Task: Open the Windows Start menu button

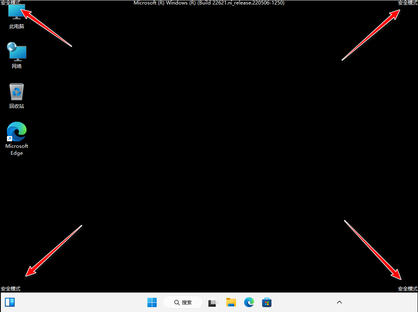Action: [152, 302]
